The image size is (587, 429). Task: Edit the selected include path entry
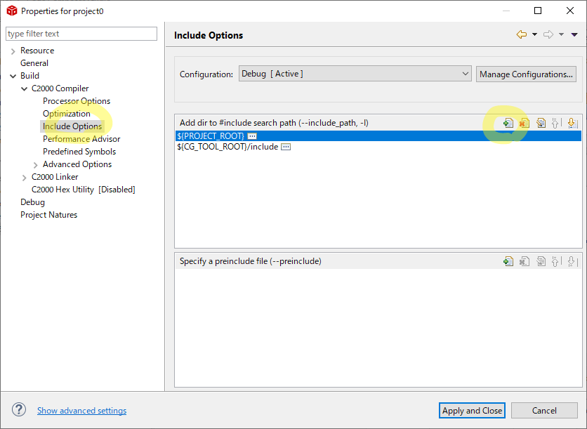pos(541,123)
